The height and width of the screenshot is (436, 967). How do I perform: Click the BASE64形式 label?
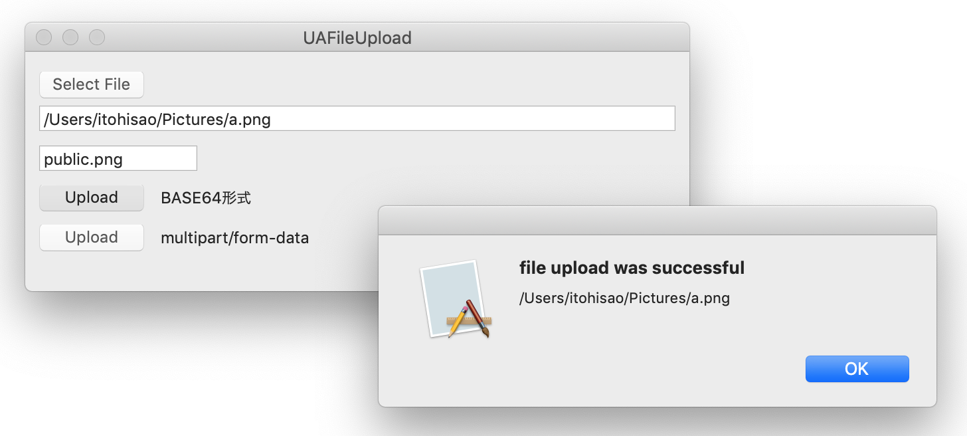[206, 197]
